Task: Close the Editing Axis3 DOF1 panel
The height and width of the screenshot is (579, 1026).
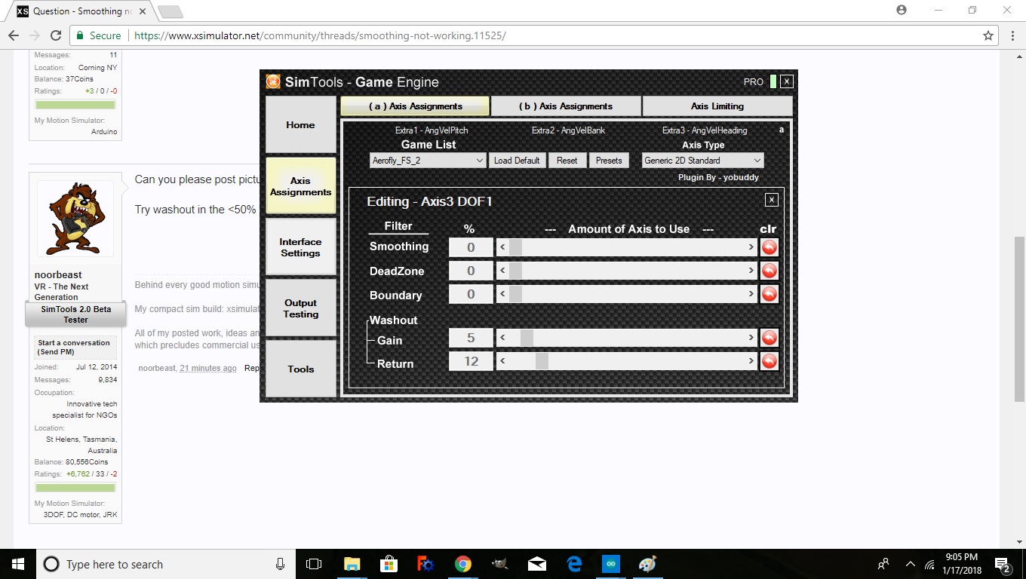Action: (x=771, y=200)
